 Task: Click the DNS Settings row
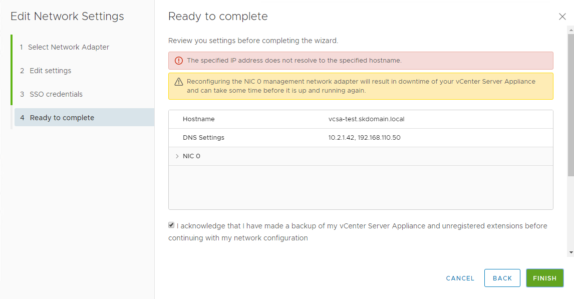click(361, 138)
